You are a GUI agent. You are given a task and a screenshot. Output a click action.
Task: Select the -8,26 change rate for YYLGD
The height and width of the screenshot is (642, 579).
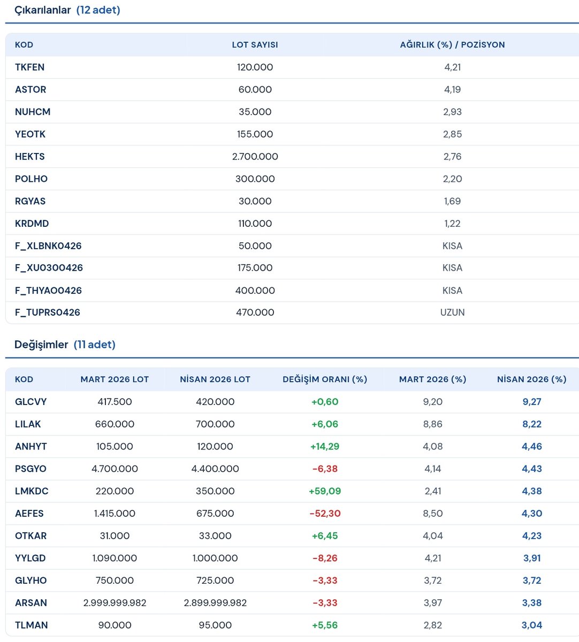click(325, 558)
